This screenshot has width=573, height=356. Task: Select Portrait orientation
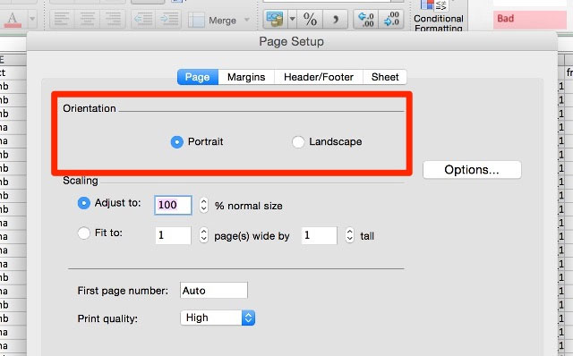pyautogui.click(x=177, y=141)
